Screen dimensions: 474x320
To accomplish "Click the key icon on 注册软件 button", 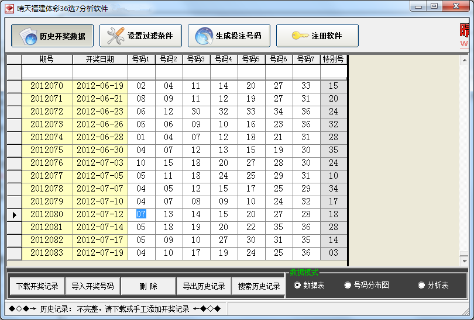I will tap(300, 36).
